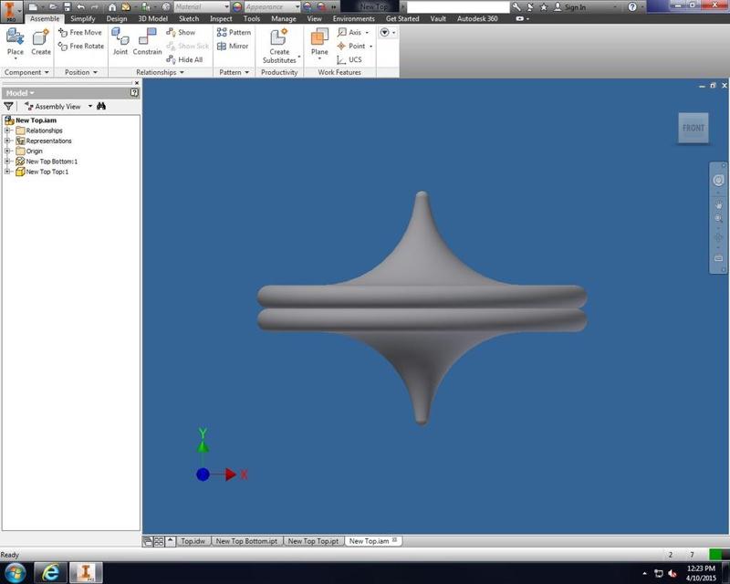Click the Create Substitutes button
Image resolution: width=730 pixels, height=584 pixels.
(x=279, y=46)
